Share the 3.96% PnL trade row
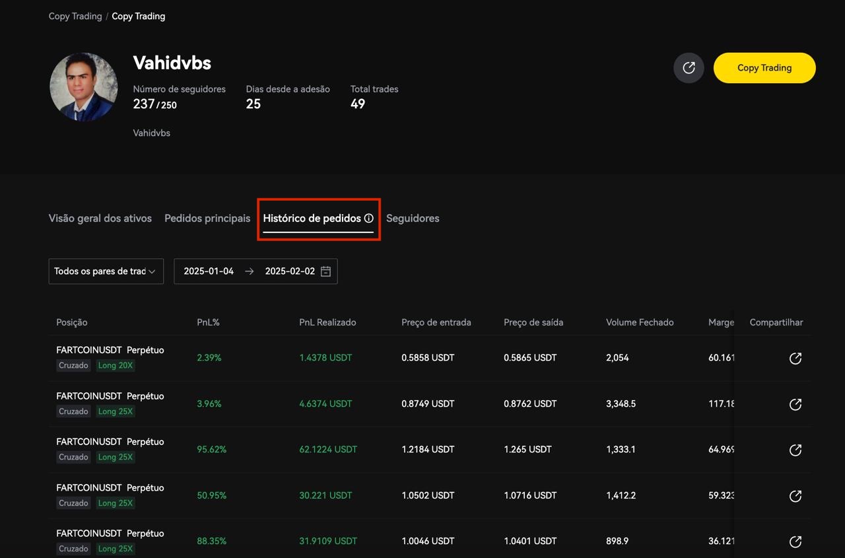 point(795,404)
